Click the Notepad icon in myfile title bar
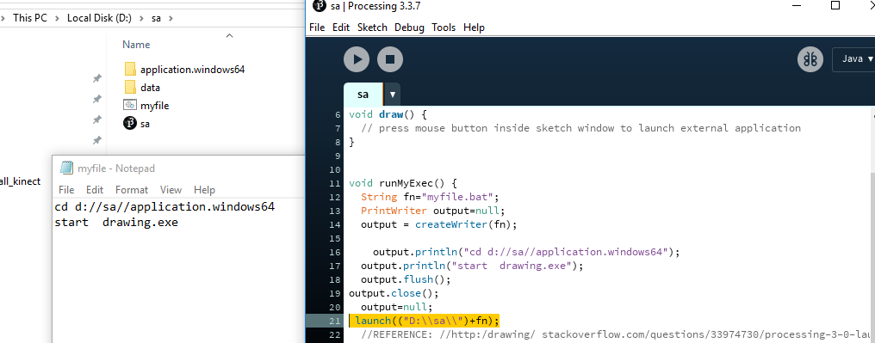The image size is (875, 343). coord(66,168)
